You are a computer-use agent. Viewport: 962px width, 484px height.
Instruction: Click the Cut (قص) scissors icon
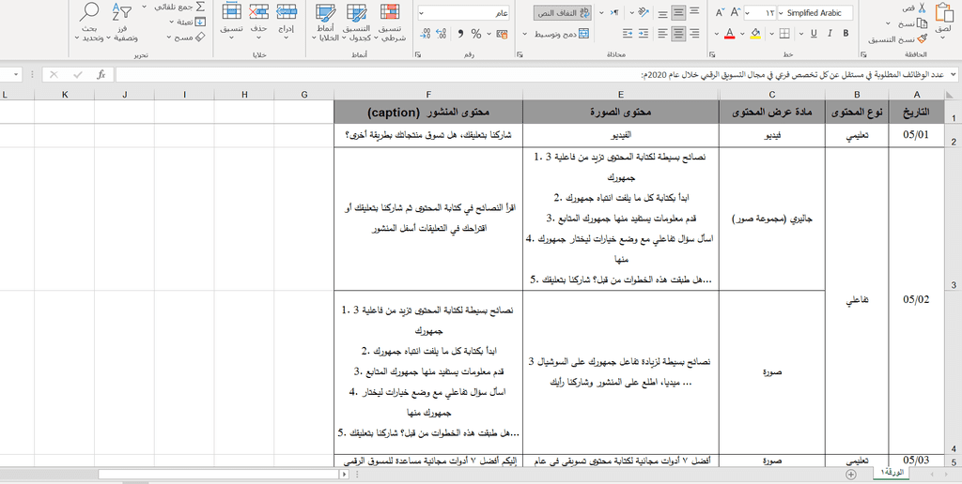click(923, 8)
